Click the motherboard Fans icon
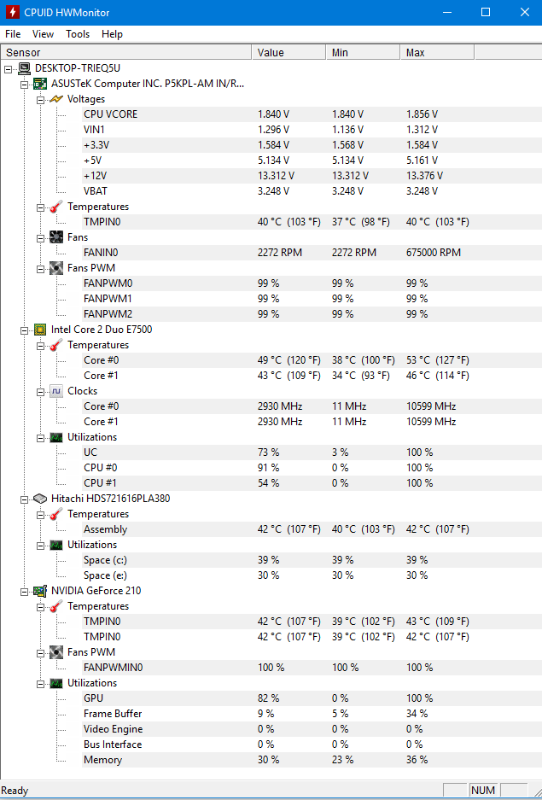The width and height of the screenshot is (542, 800). tap(56, 237)
